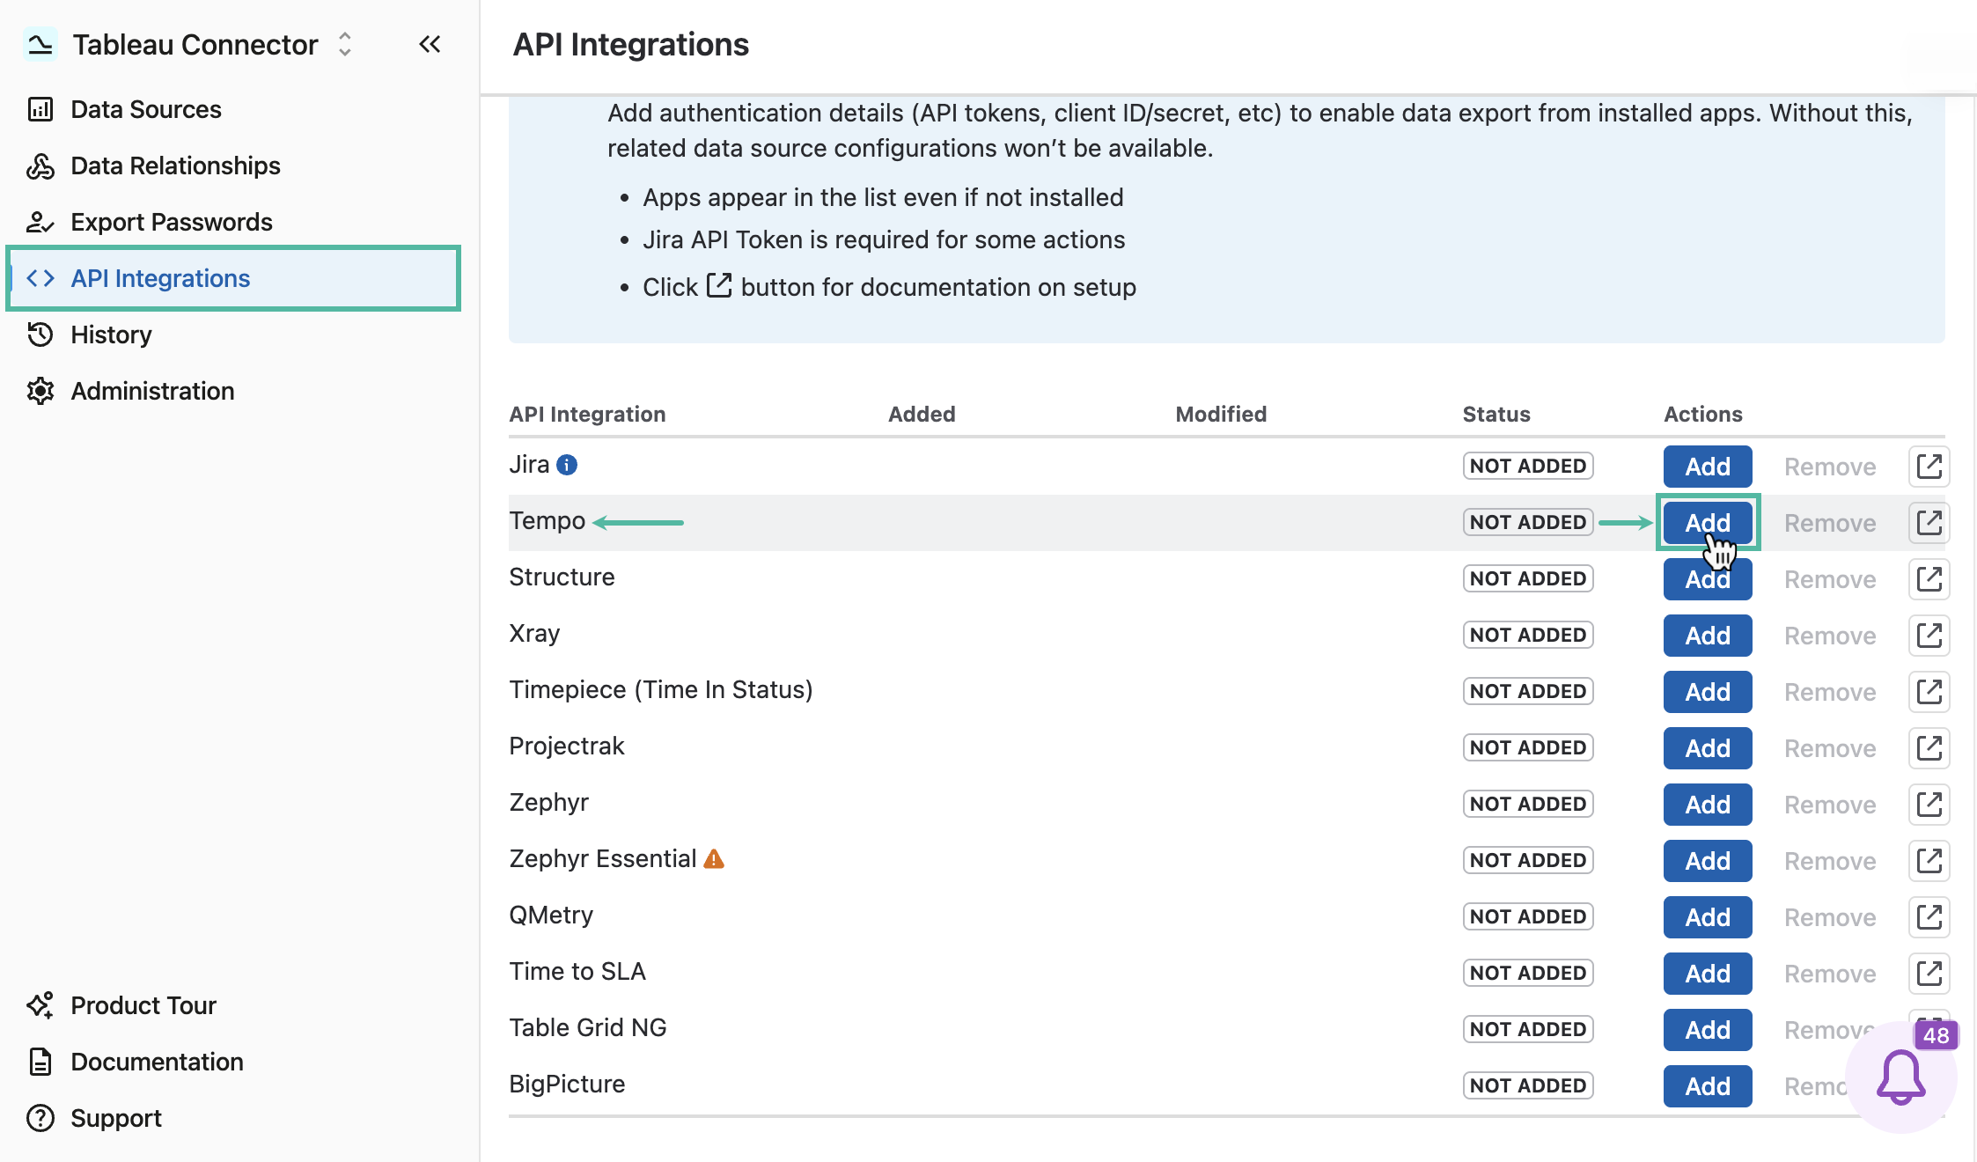Open Data Relationships in sidebar
1977x1162 pixels.
point(175,165)
